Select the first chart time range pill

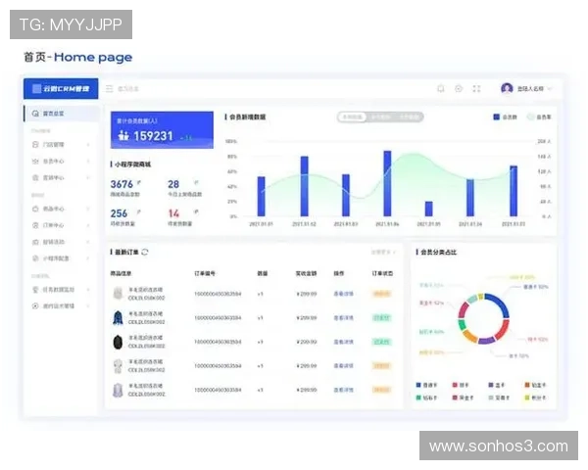click(x=352, y=117)
